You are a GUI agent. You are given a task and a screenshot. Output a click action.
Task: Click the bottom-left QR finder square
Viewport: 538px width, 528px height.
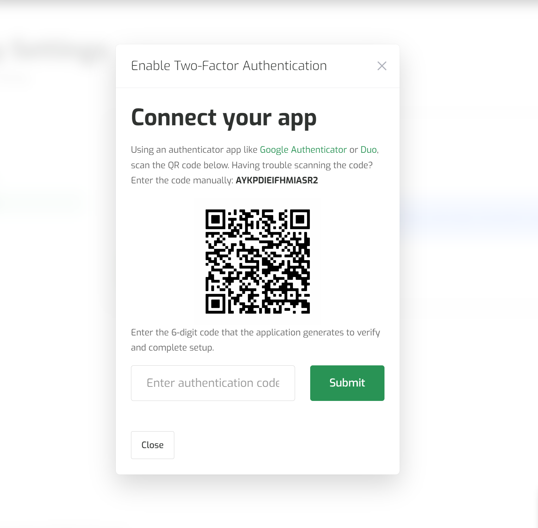point(215,304)
